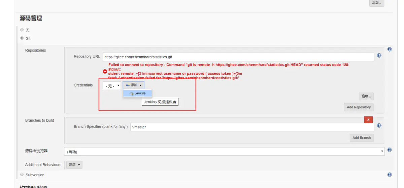Open the 添加 credentials dropdown button
Image resolution: width=404 pixels, height=188 pixels.
pos(134,85)
